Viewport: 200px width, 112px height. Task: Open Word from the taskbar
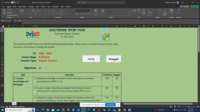pos(89,110)
